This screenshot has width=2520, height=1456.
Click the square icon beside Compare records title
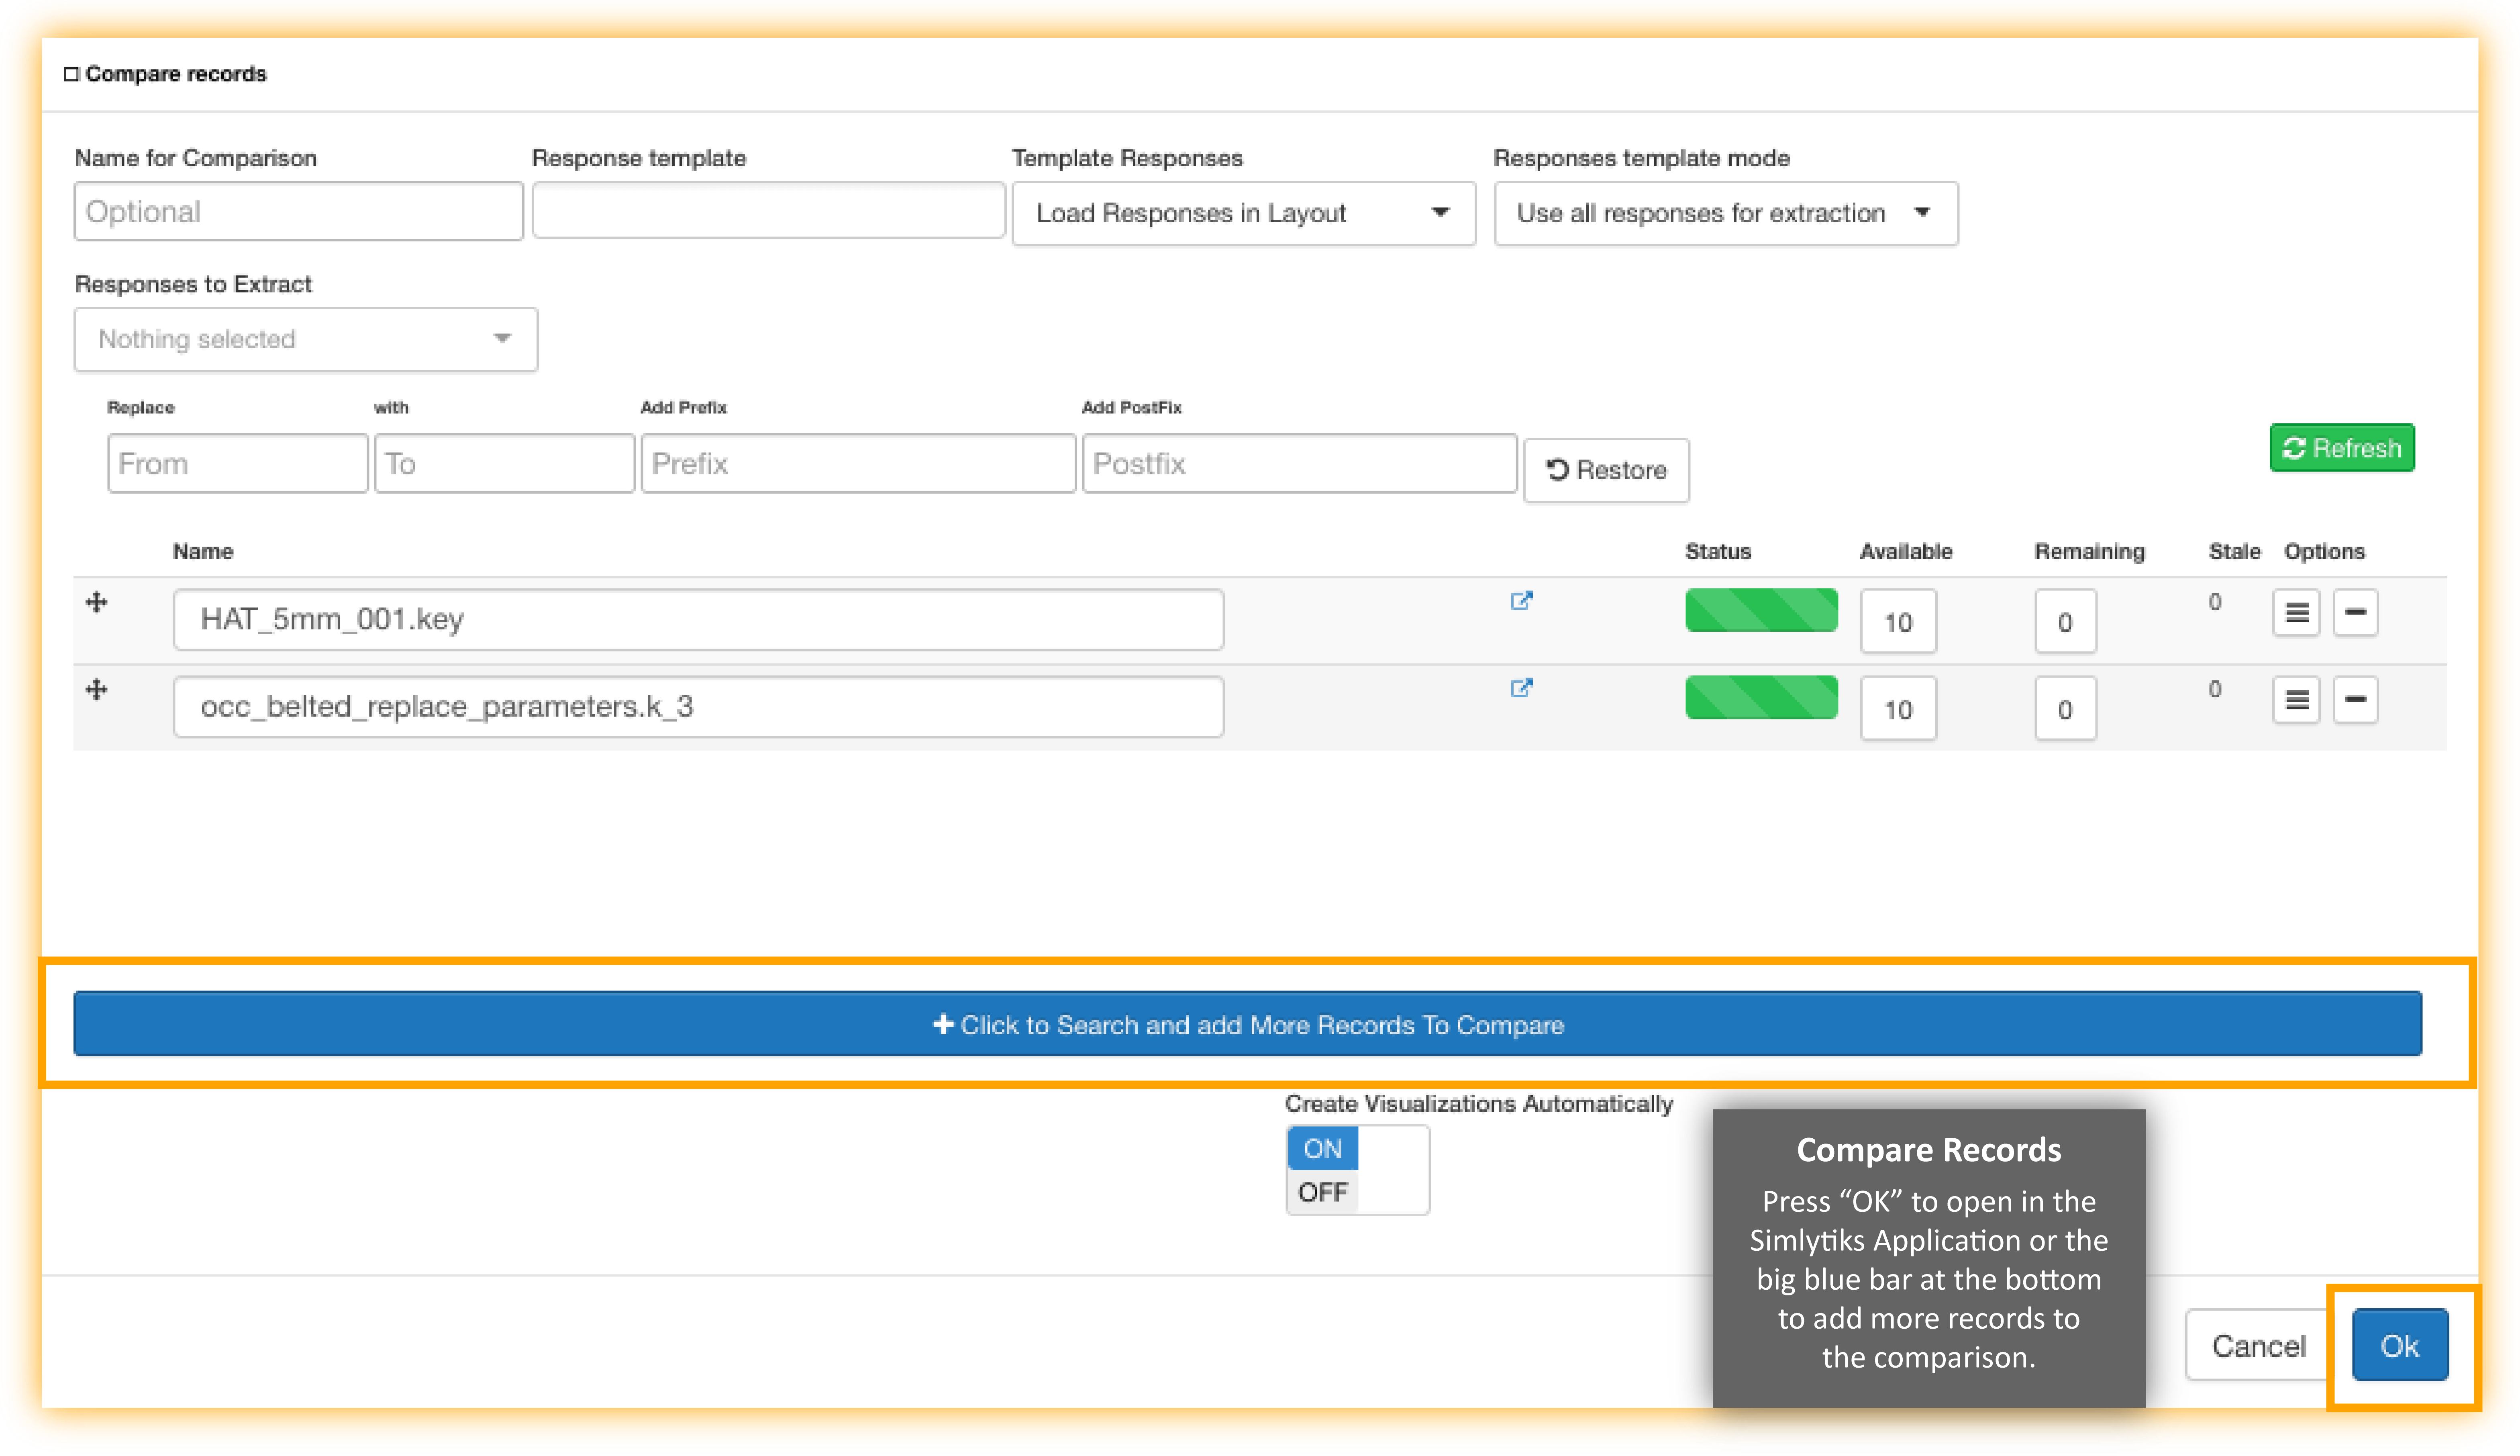point(71,74)
